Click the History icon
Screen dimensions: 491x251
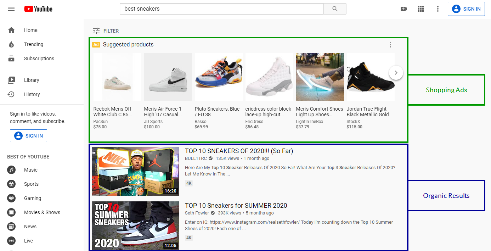pyautogui.click(x=11, y=94)
